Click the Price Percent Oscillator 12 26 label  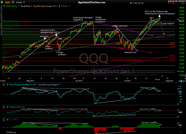pyautogui.click(x=22, y=85)
